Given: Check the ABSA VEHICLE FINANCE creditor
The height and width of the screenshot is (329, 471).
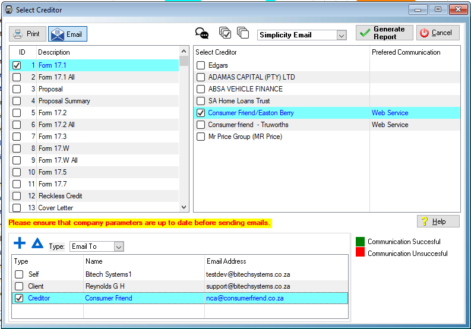Looking at the screenshot, I should click(201, 89).
